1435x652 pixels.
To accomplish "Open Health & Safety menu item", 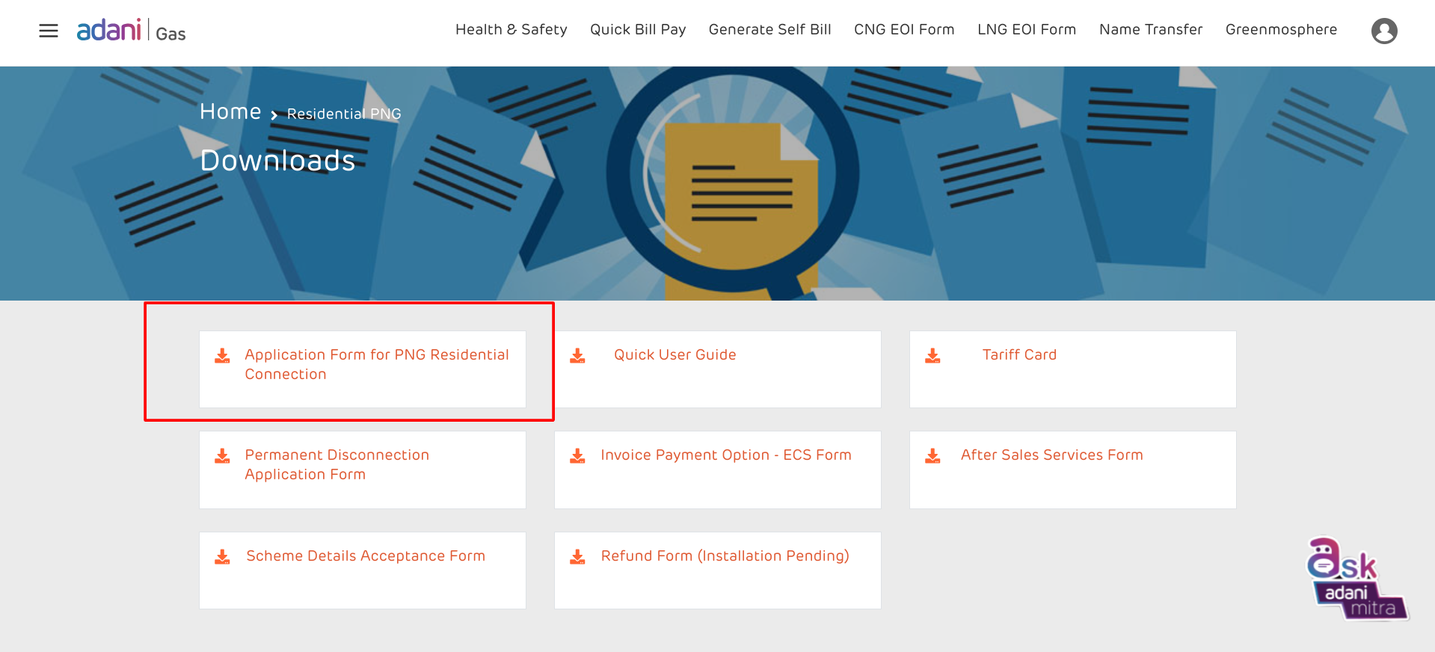I will (511, 30).
